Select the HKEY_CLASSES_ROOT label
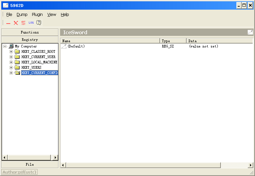 pyautogui.click(x=39, y=51)
